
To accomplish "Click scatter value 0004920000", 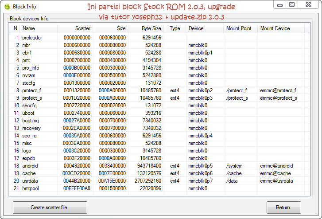I will [x=77, y=166].
